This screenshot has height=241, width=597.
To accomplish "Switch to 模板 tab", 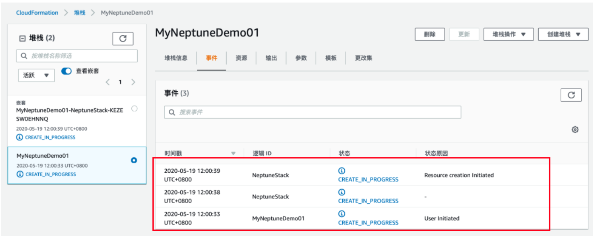I will point(331,58).
